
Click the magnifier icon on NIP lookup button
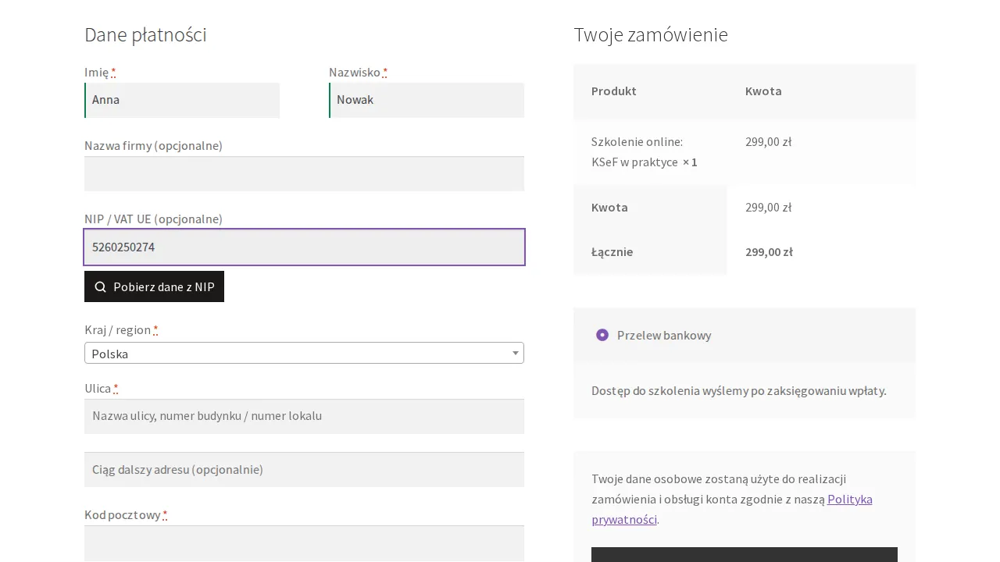[x=100, y=286]
